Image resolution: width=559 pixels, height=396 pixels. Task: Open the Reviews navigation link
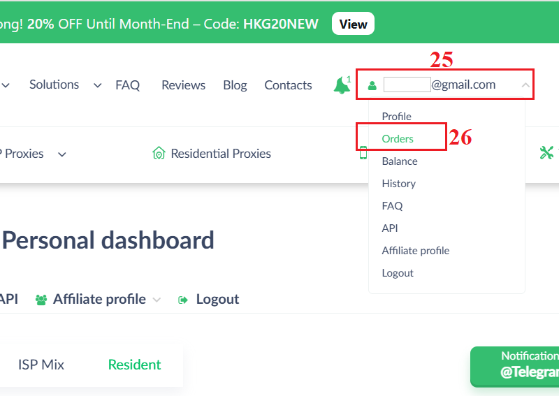(x=183, y=85)
